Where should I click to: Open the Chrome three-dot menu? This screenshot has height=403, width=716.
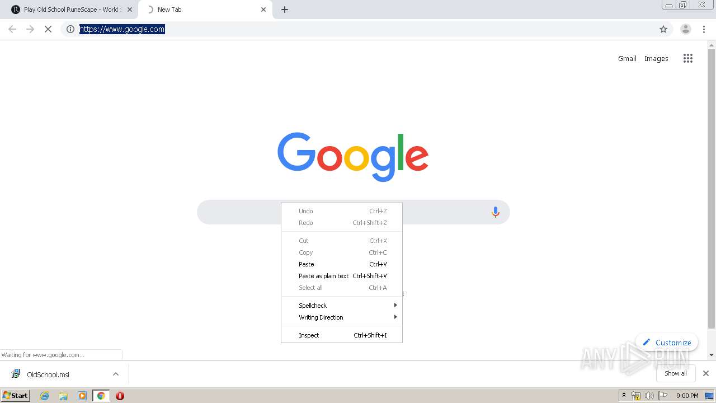click(704, 29)
